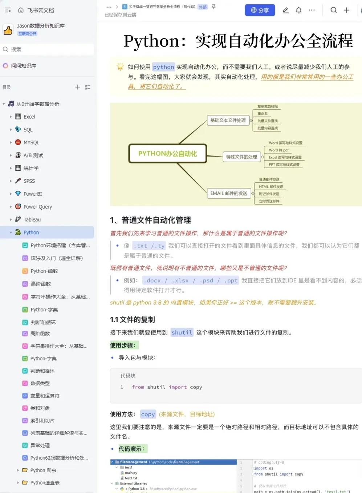362x493 pixels.
Task: Open the more options menu in header
Action: coord(312,10)
